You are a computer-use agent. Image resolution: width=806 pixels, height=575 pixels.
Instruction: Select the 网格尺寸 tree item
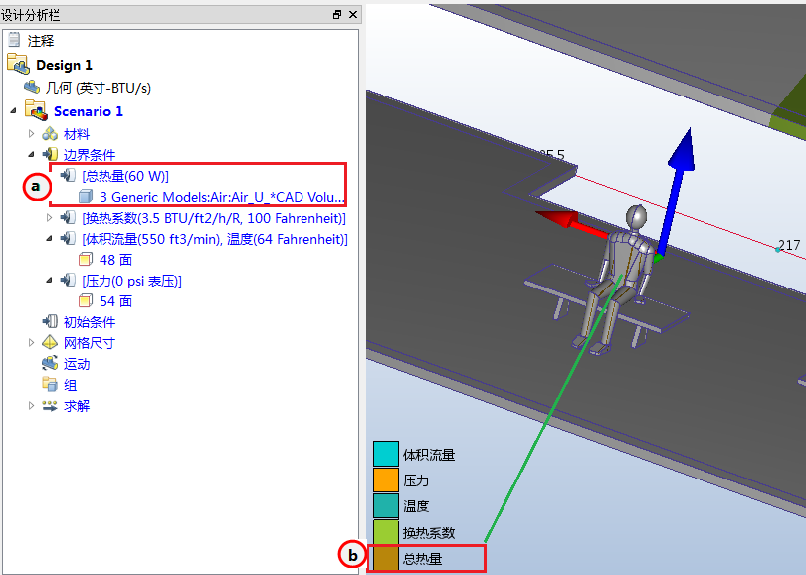pyautogui.click(x=90, y=343)
